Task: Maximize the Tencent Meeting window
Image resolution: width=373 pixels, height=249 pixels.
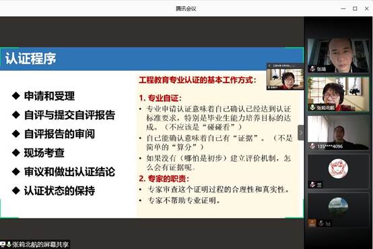Action: pyautogui.click(x=355, y=9)
